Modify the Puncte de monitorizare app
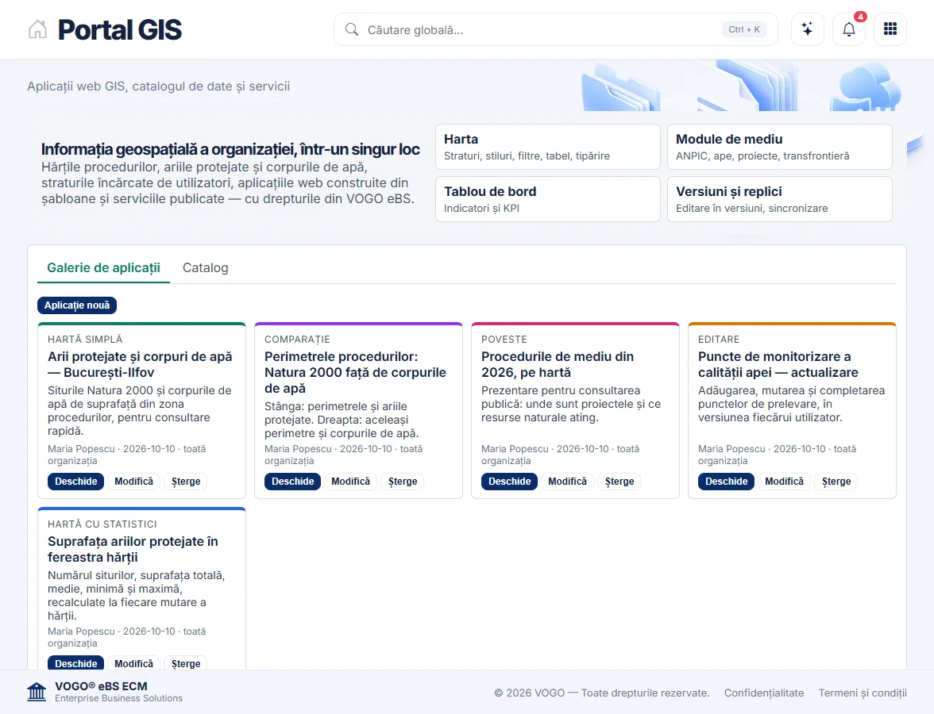This screenshot has width=934, height=714. pyautogui.click(x=784, y=482)
